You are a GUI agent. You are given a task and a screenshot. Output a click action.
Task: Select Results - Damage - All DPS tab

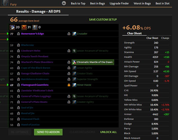[38, 11]
